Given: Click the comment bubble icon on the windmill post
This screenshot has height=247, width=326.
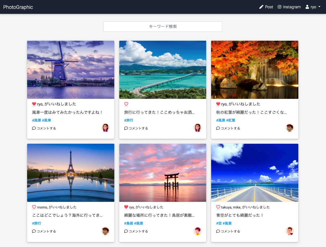Looking at the screenshot, I should coord(33,128).
